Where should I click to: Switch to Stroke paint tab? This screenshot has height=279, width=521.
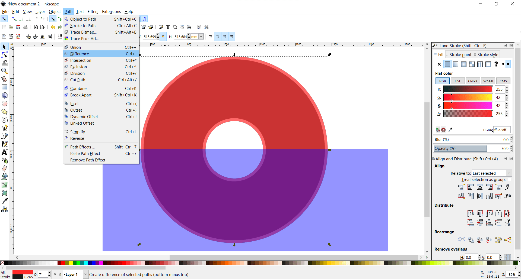[459, 55]
